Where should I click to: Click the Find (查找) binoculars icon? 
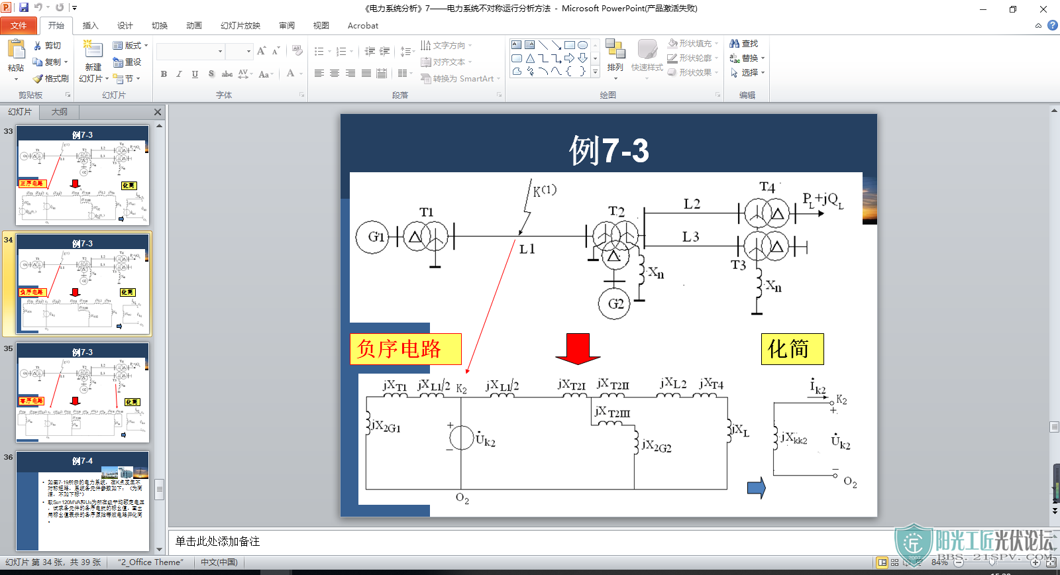click(x=734, y=44)
